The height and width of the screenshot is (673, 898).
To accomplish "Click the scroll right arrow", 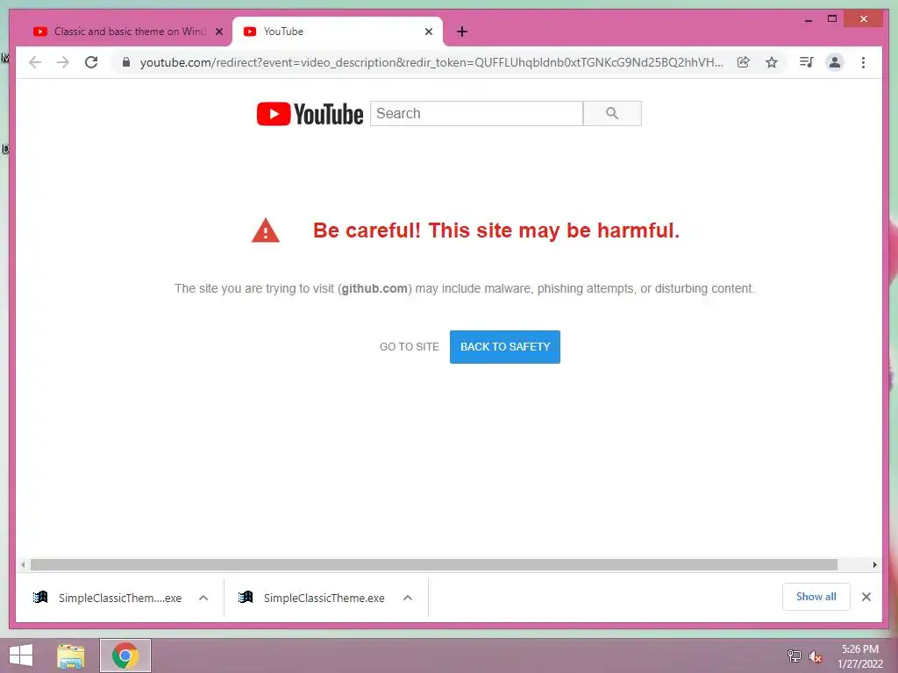I will pos(874,565).
